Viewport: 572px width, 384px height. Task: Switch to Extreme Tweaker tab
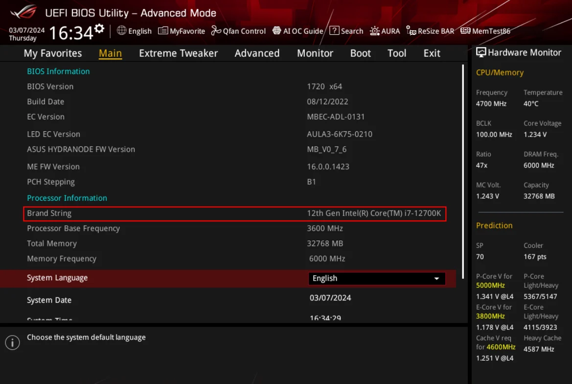[179, 53]
